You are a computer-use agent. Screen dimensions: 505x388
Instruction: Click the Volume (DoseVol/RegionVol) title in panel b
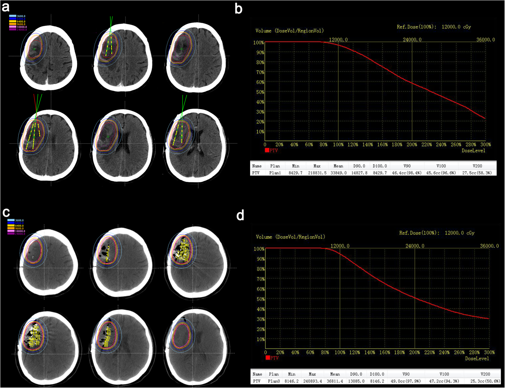290,31
